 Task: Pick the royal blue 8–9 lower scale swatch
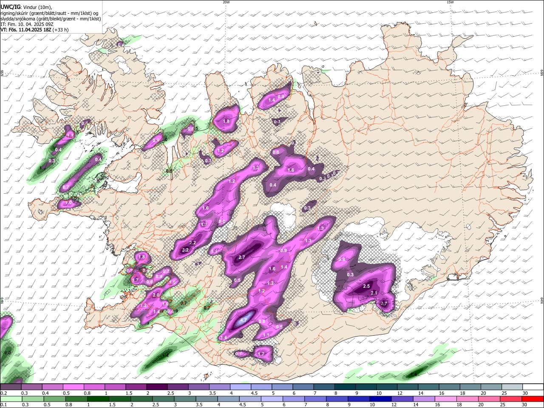[x=337, y=399]
